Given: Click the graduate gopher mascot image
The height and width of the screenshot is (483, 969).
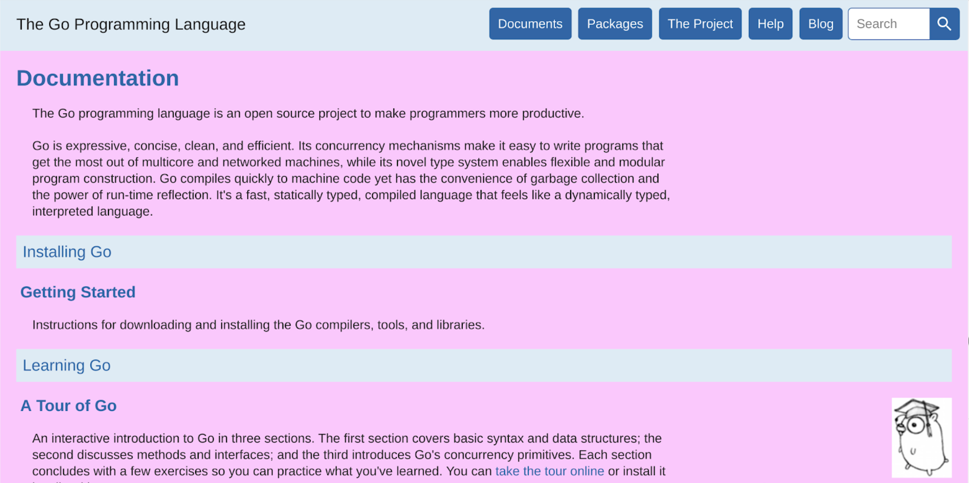Looking at the screenshot, I should (921, 437).
